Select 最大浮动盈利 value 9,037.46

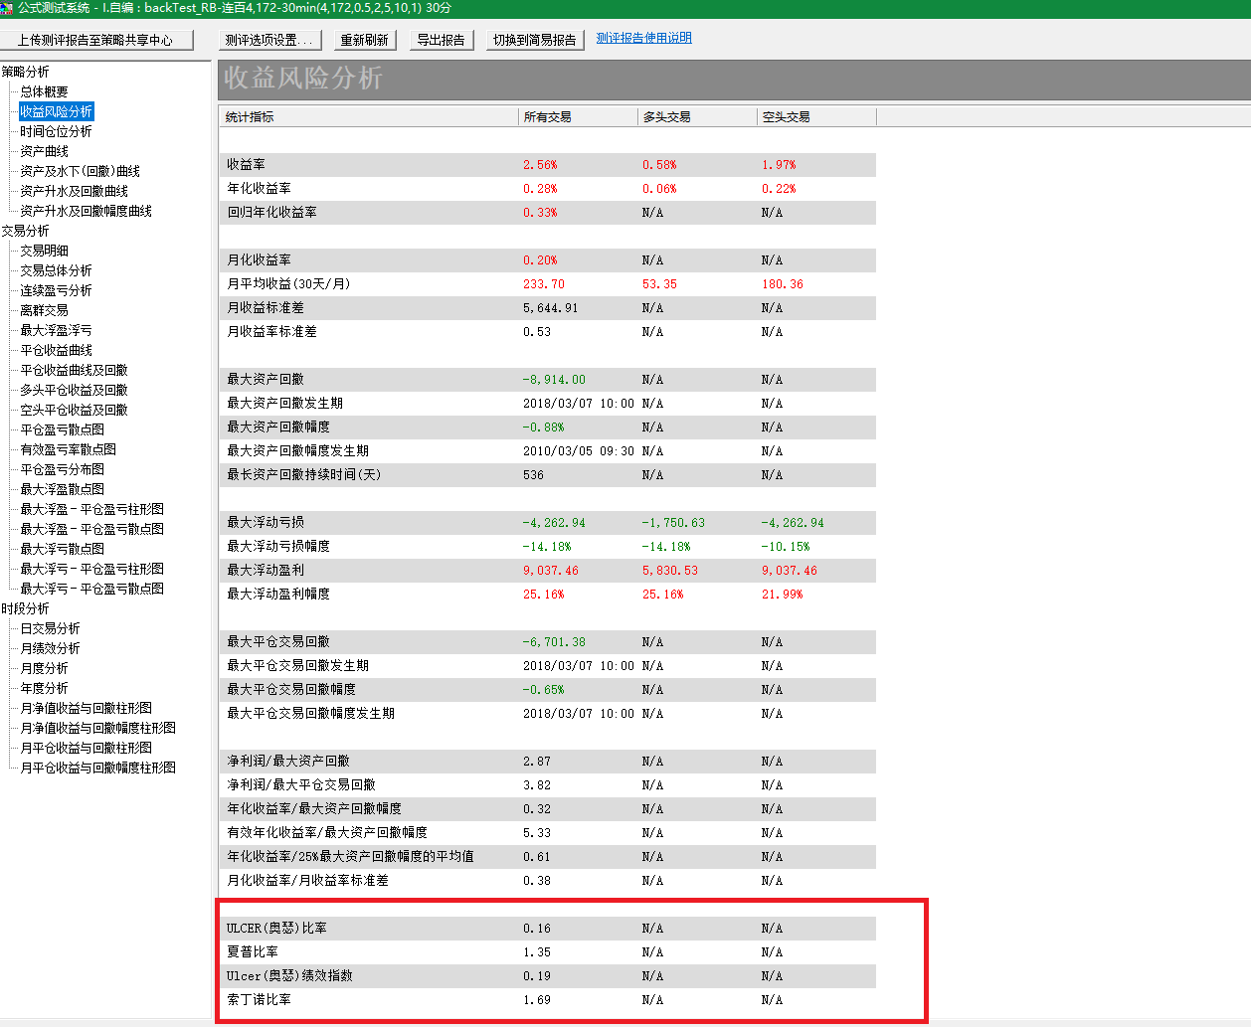click(551, 570)
